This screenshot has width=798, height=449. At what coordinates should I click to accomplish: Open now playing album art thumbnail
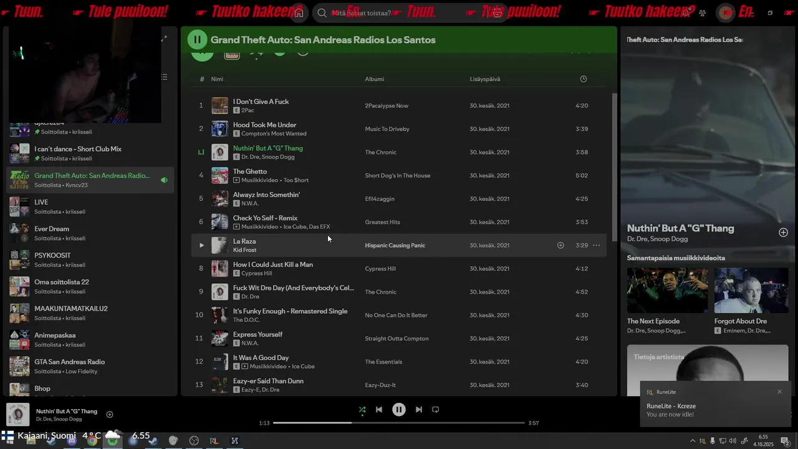pyautogui.click(x=18, y=415)
